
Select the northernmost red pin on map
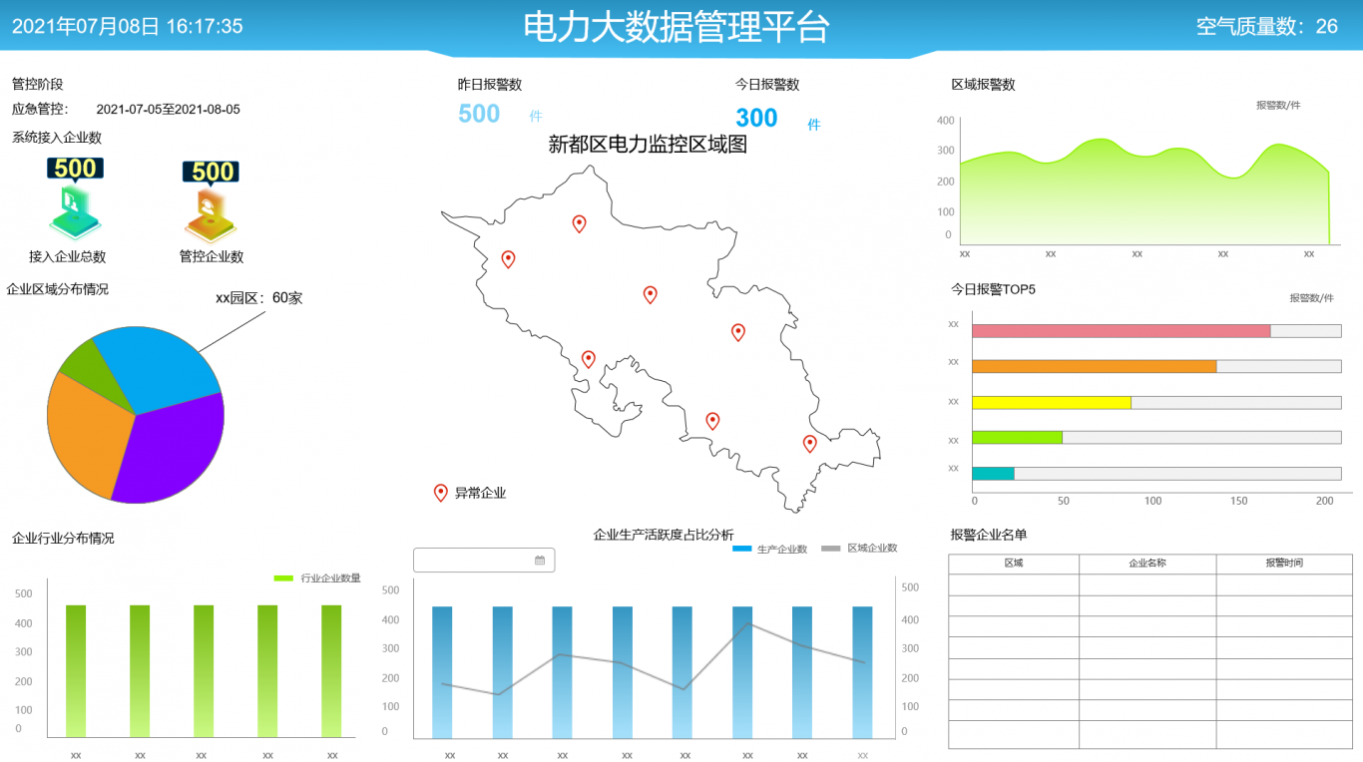[579, 224]
